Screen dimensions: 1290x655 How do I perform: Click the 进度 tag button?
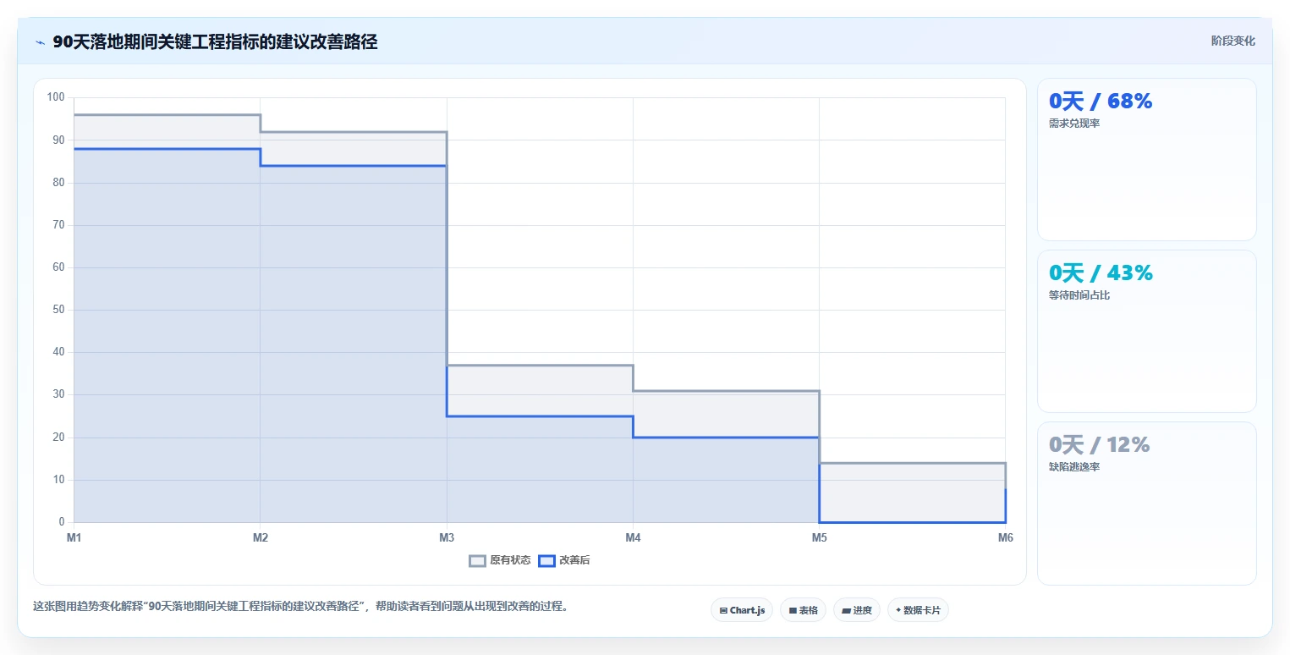(857, 610)
